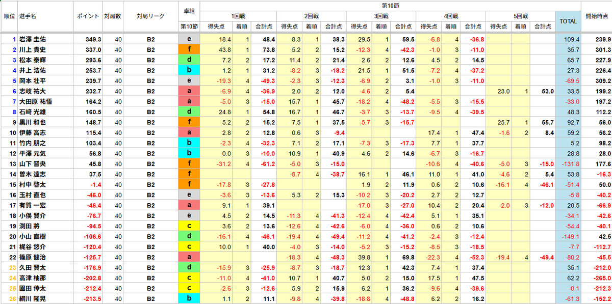Viewport: 612px width, 304px height.
Task: Click 井上 浩佑's cyan table group cell b
Action: click(189, 70)
